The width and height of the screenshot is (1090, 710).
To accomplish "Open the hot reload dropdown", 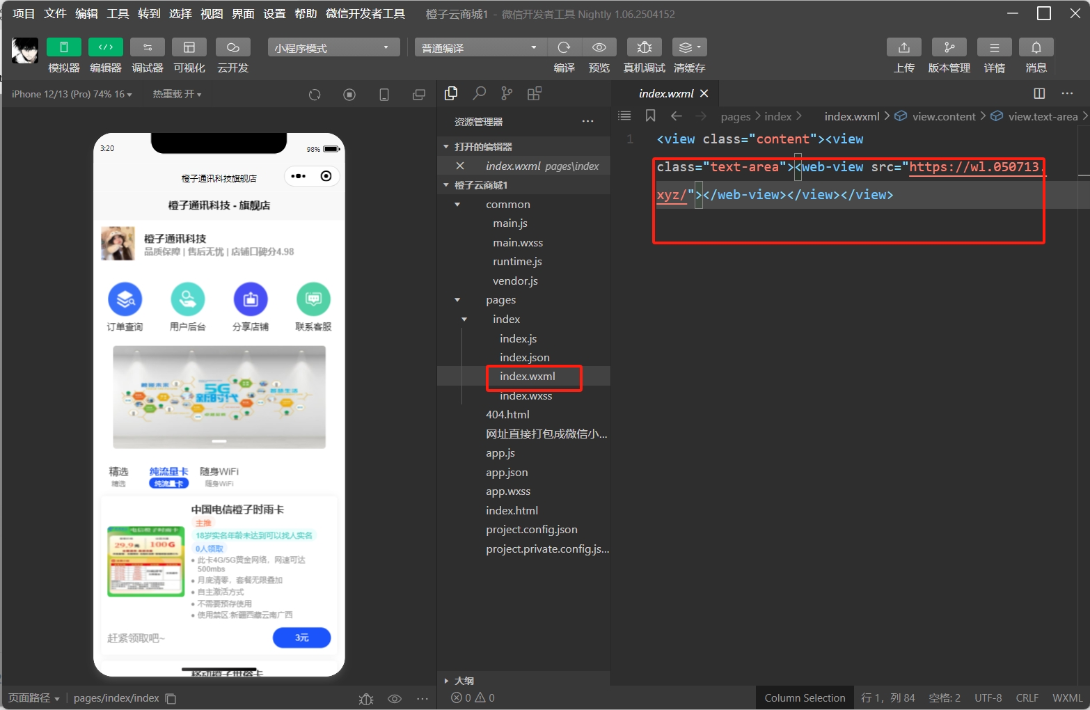I will point(177,94).
